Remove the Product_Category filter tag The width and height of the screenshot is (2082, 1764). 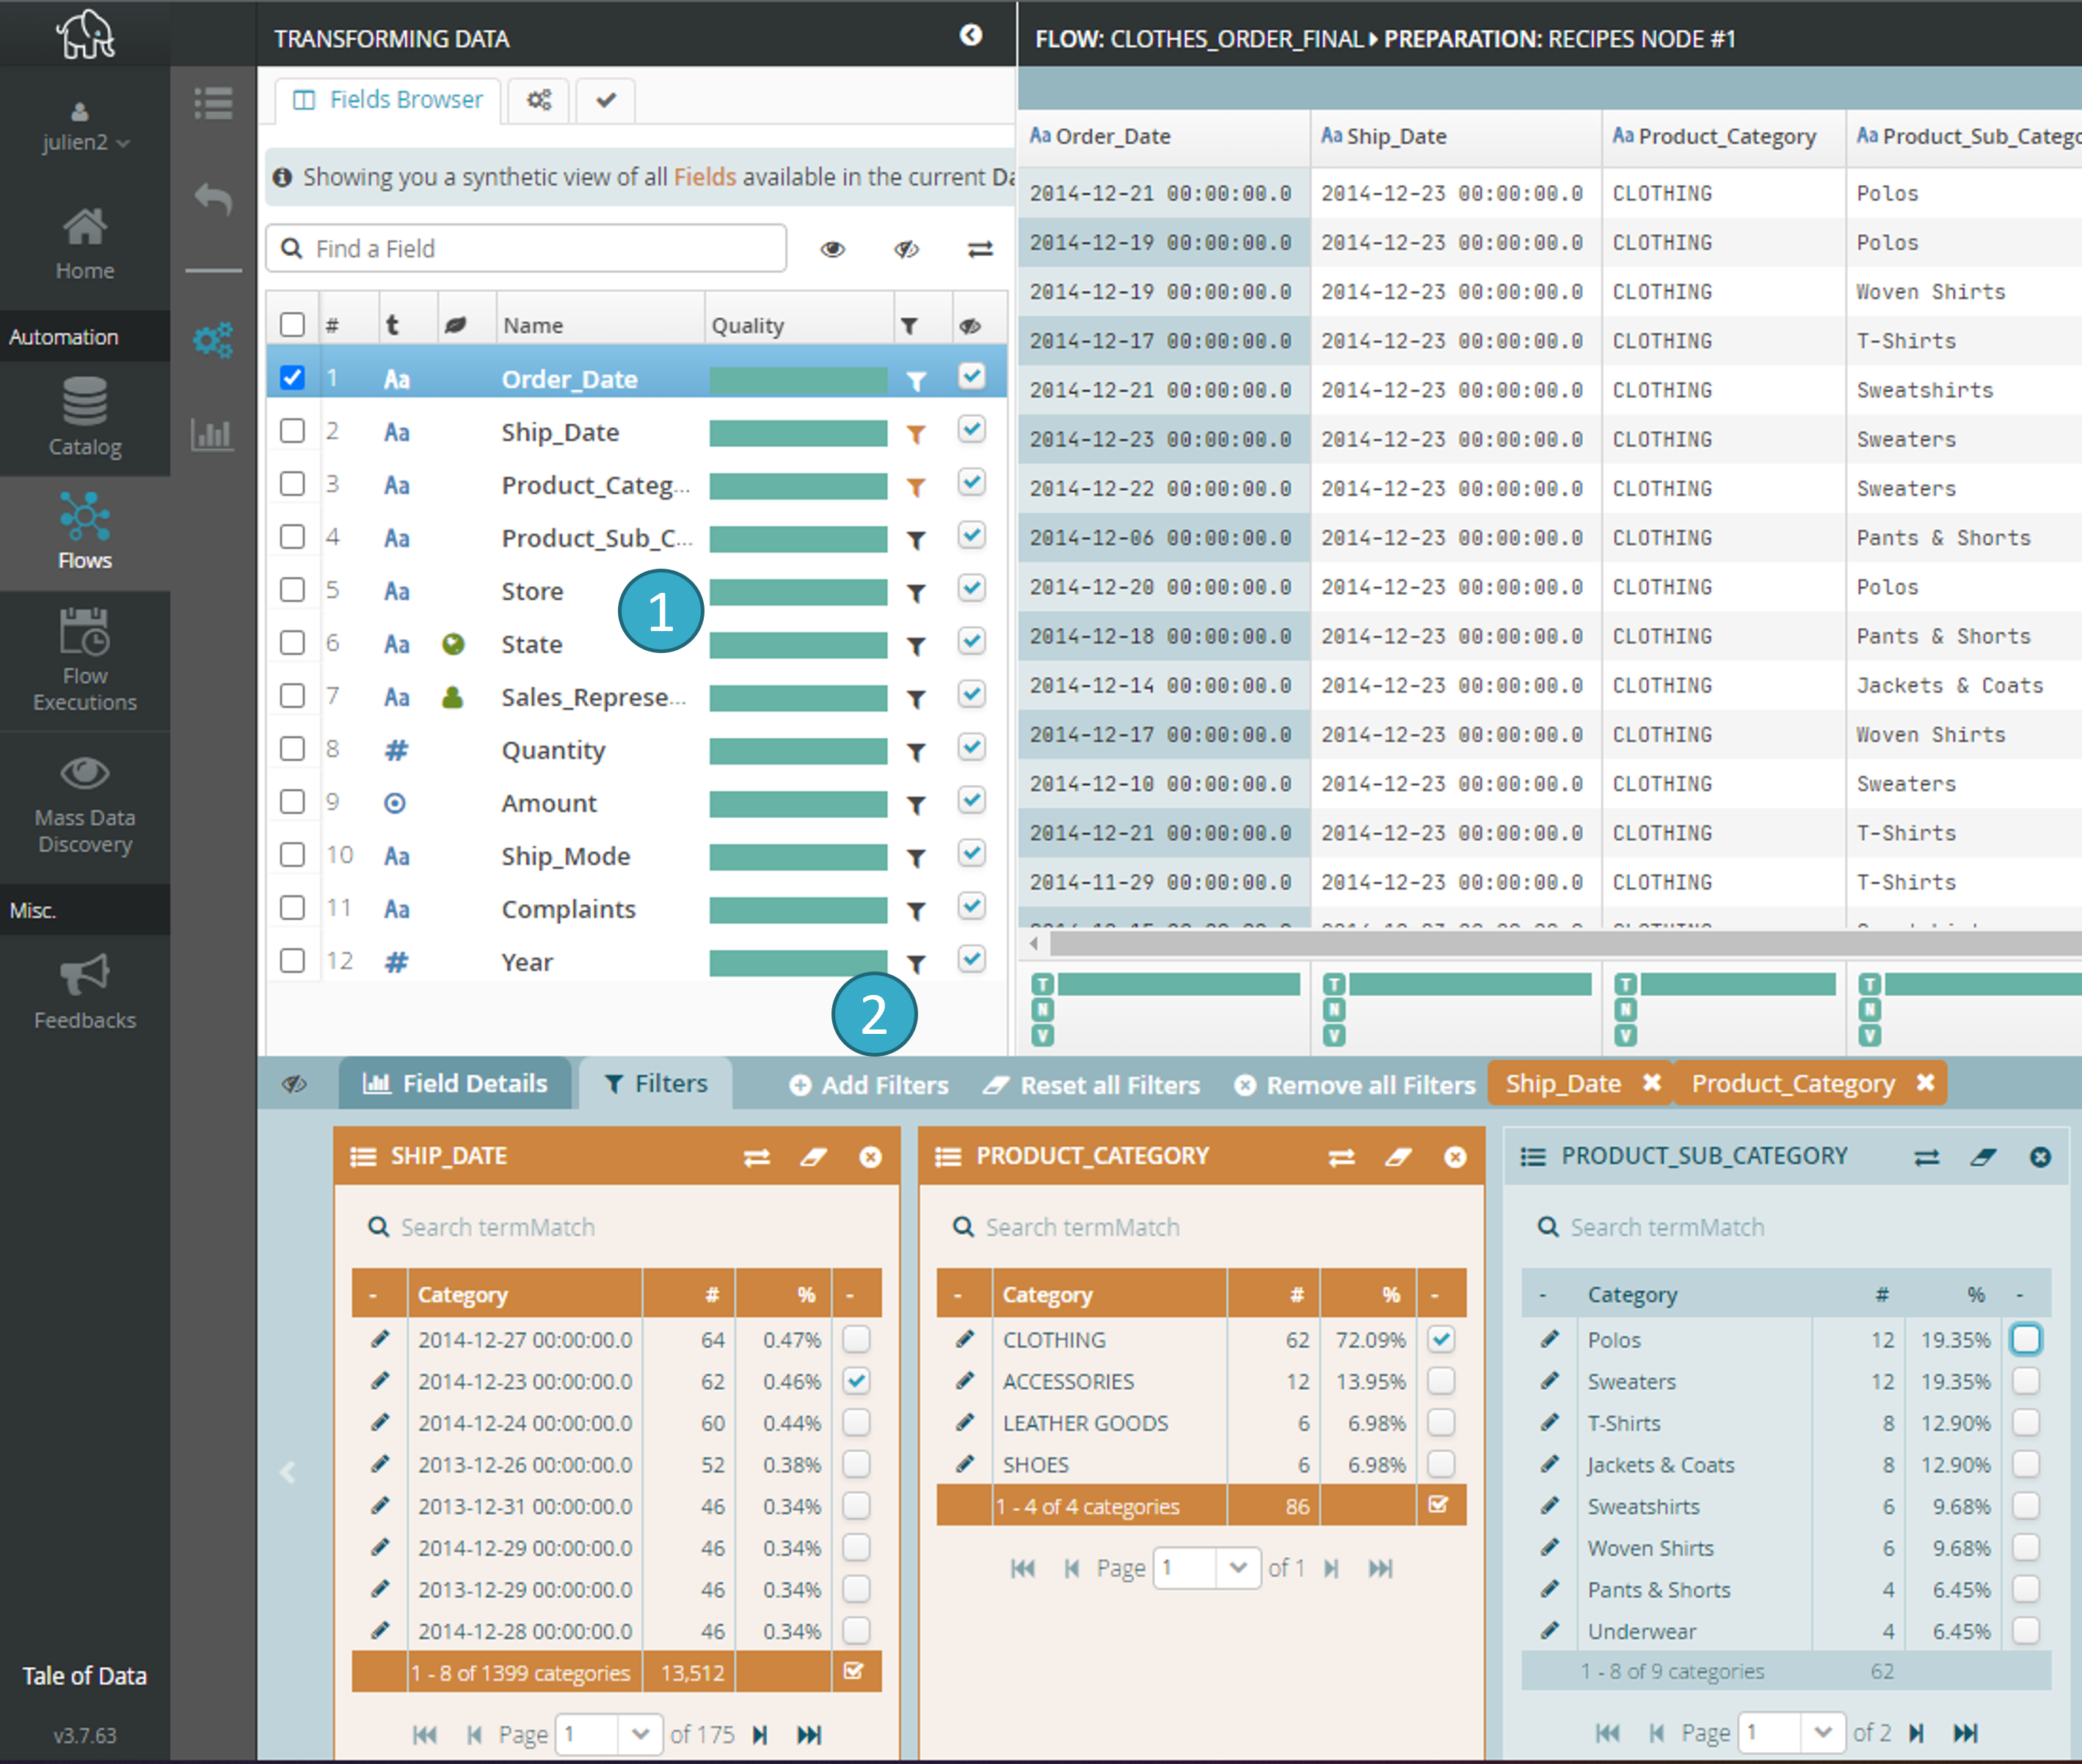[x=1925, y=1083]
